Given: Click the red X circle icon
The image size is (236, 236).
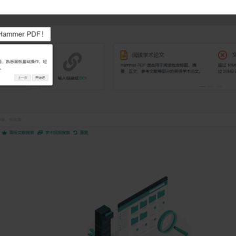Looking at the screenshot, I should [x=222, y=55].
